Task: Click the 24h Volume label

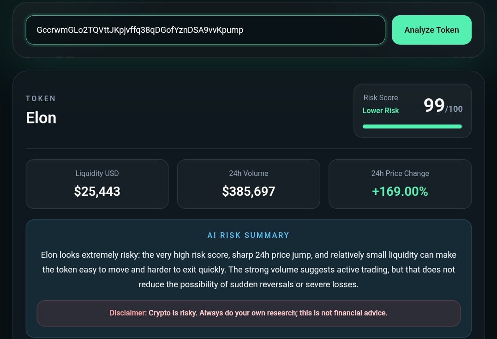Action: (248, 174)
